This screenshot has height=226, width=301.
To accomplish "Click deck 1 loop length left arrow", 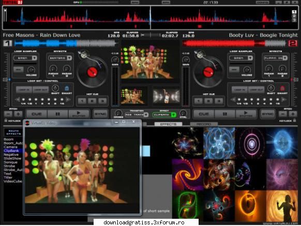I will 17,100.
